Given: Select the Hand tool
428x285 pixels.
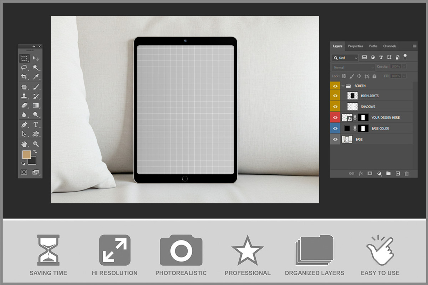Looking at the screenshot, I should click(x=24, y=144).
